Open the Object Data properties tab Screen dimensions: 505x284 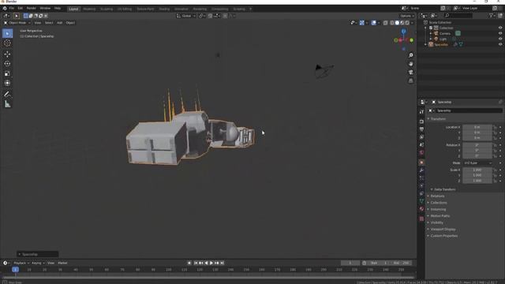coord(421,201)
